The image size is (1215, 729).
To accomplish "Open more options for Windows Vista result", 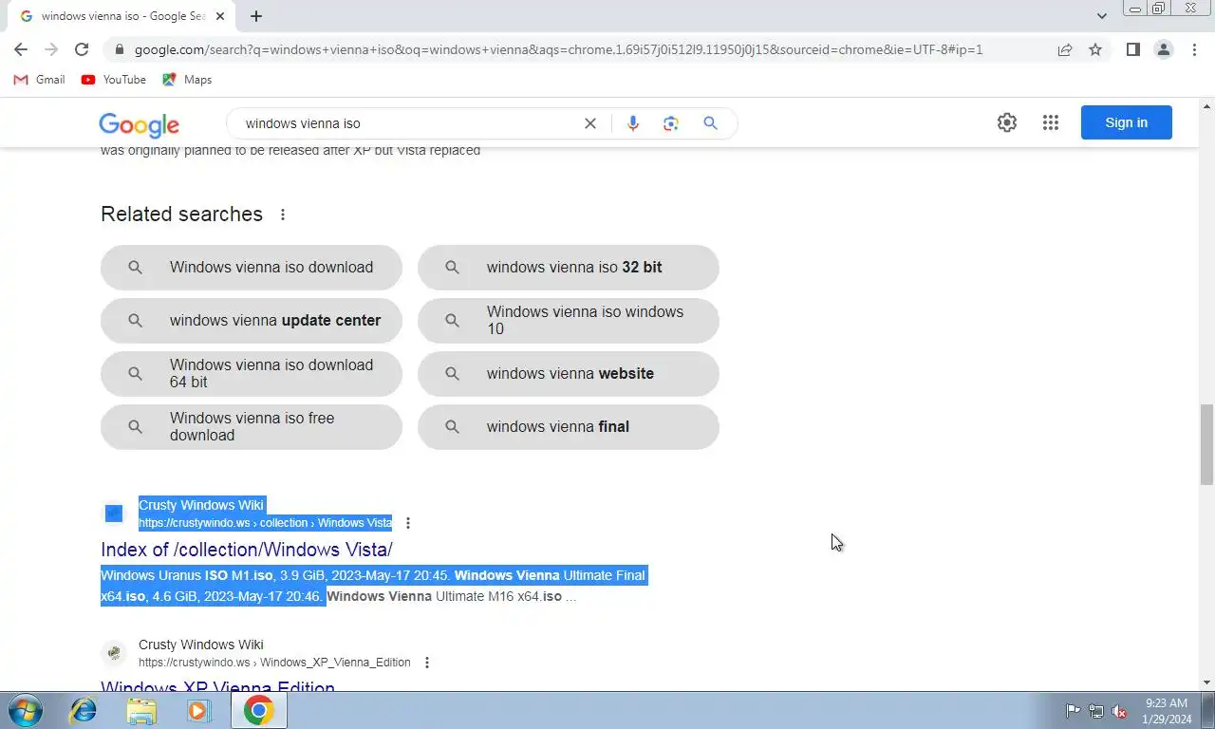I will (408, 523).
